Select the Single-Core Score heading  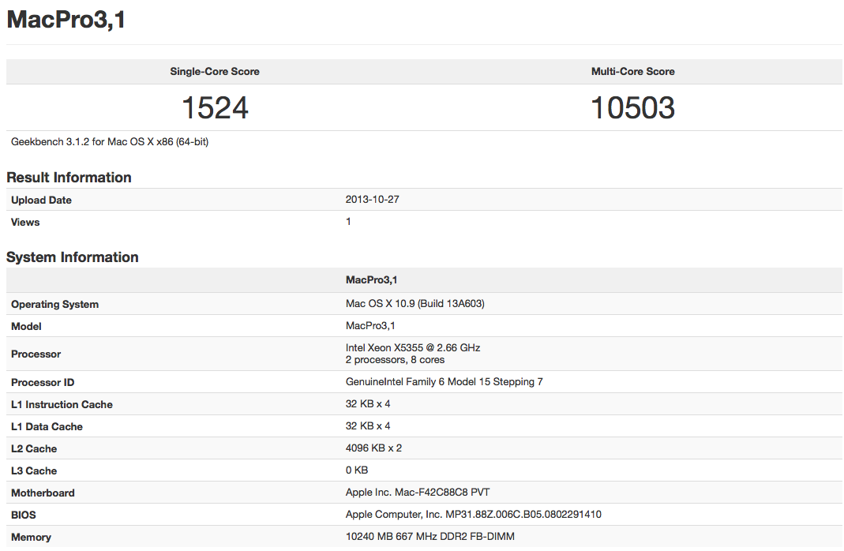[215, 72]
